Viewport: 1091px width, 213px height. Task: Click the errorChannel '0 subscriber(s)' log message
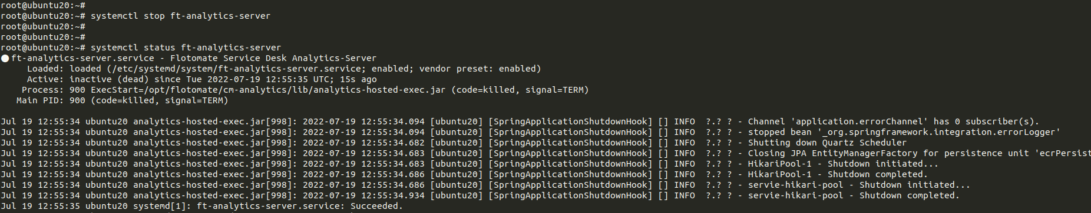pos(893,121)
